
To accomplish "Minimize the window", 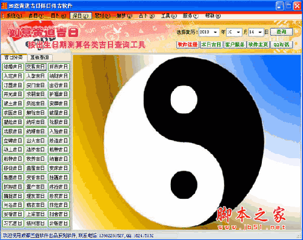I will [x=279, y=5].
